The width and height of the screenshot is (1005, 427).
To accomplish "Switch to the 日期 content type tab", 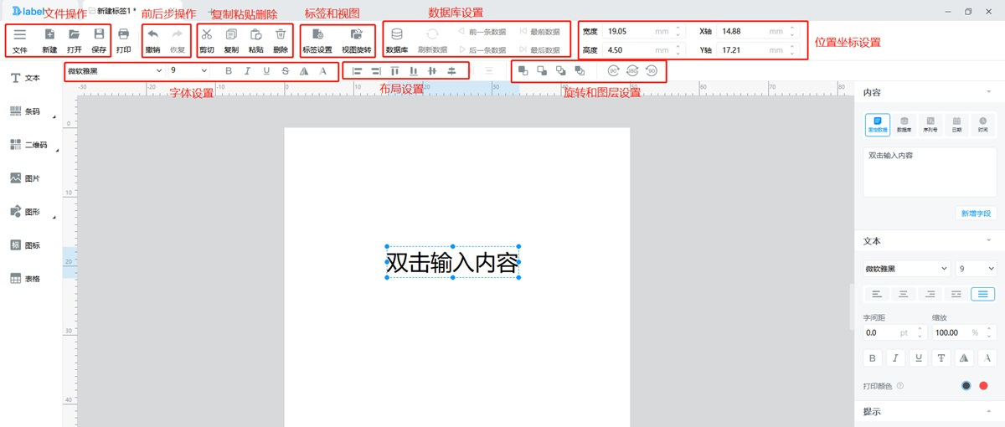I will pos(956,125).
